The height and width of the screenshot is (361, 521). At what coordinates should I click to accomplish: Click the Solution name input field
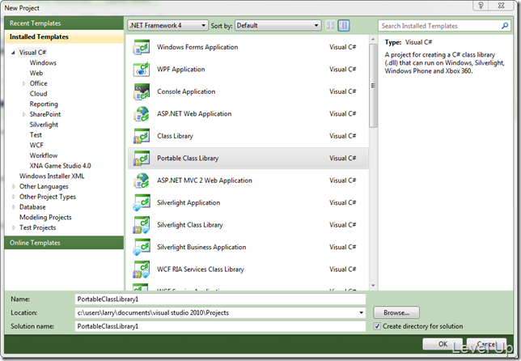220,326
